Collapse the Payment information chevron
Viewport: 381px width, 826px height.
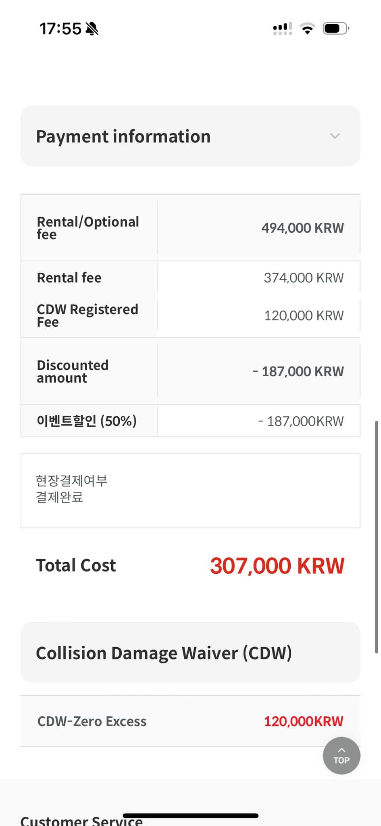pos(335,136)
